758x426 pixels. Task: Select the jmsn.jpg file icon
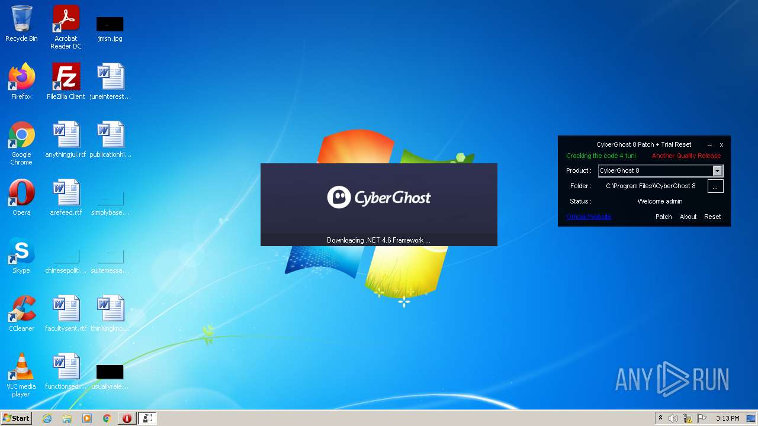coord(110,29)
